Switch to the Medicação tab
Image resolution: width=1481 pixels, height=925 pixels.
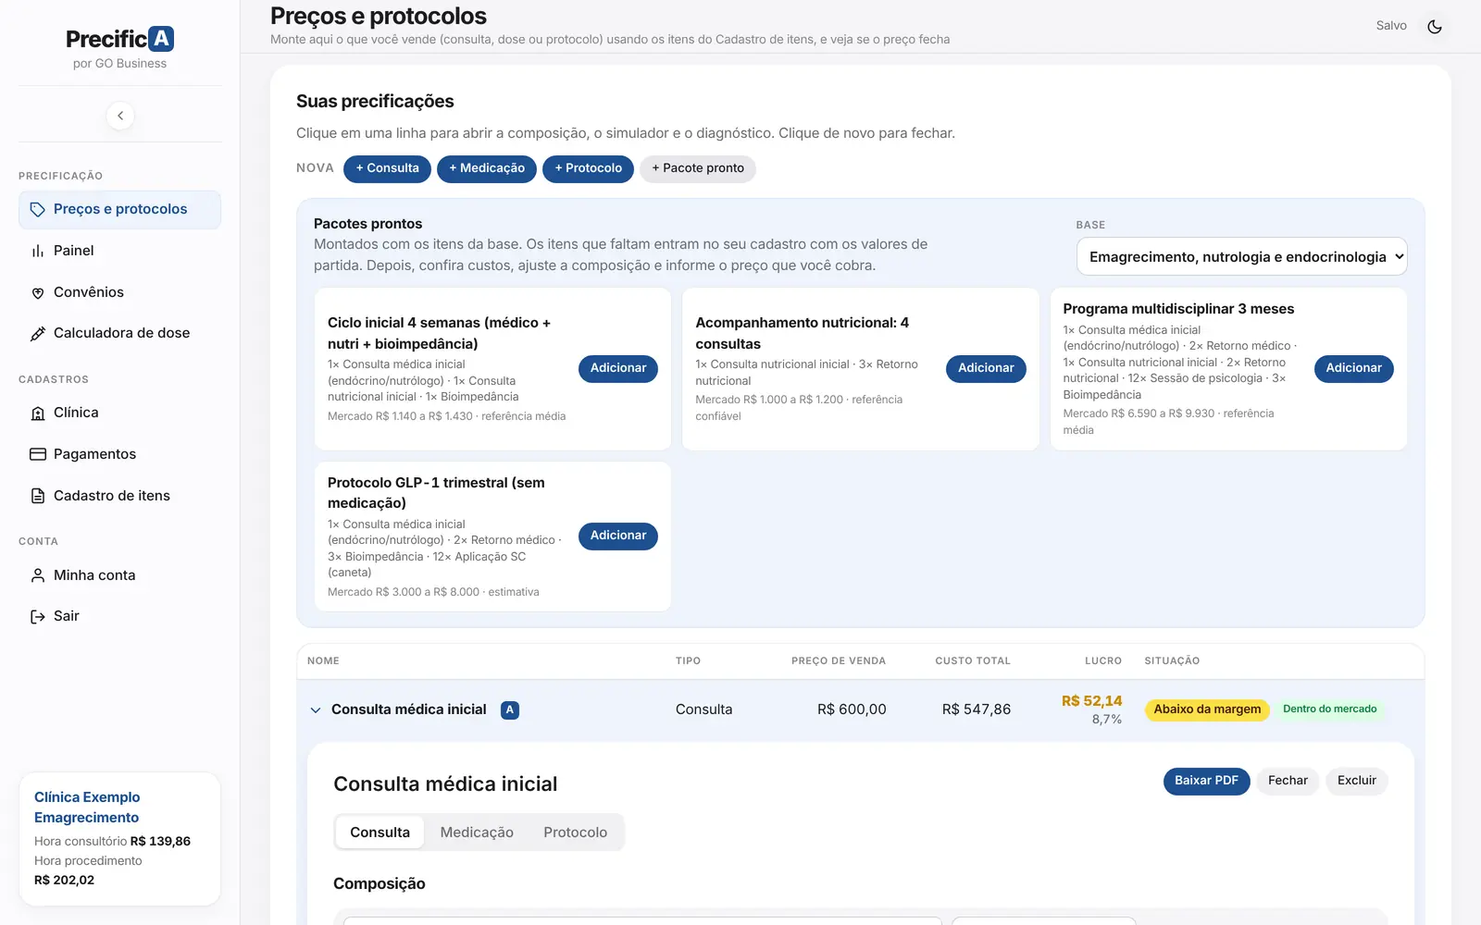click(x=477, y=832)
